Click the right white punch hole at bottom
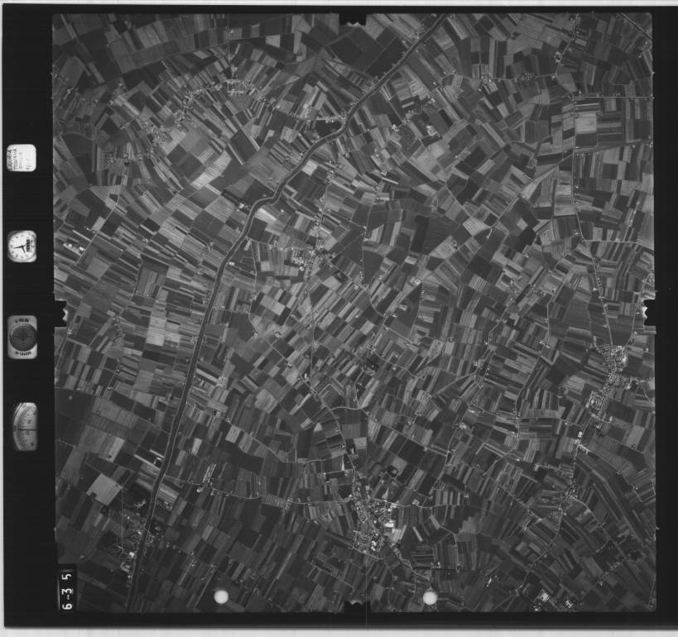This screenshot has width=678, height=637. [430, 596]
